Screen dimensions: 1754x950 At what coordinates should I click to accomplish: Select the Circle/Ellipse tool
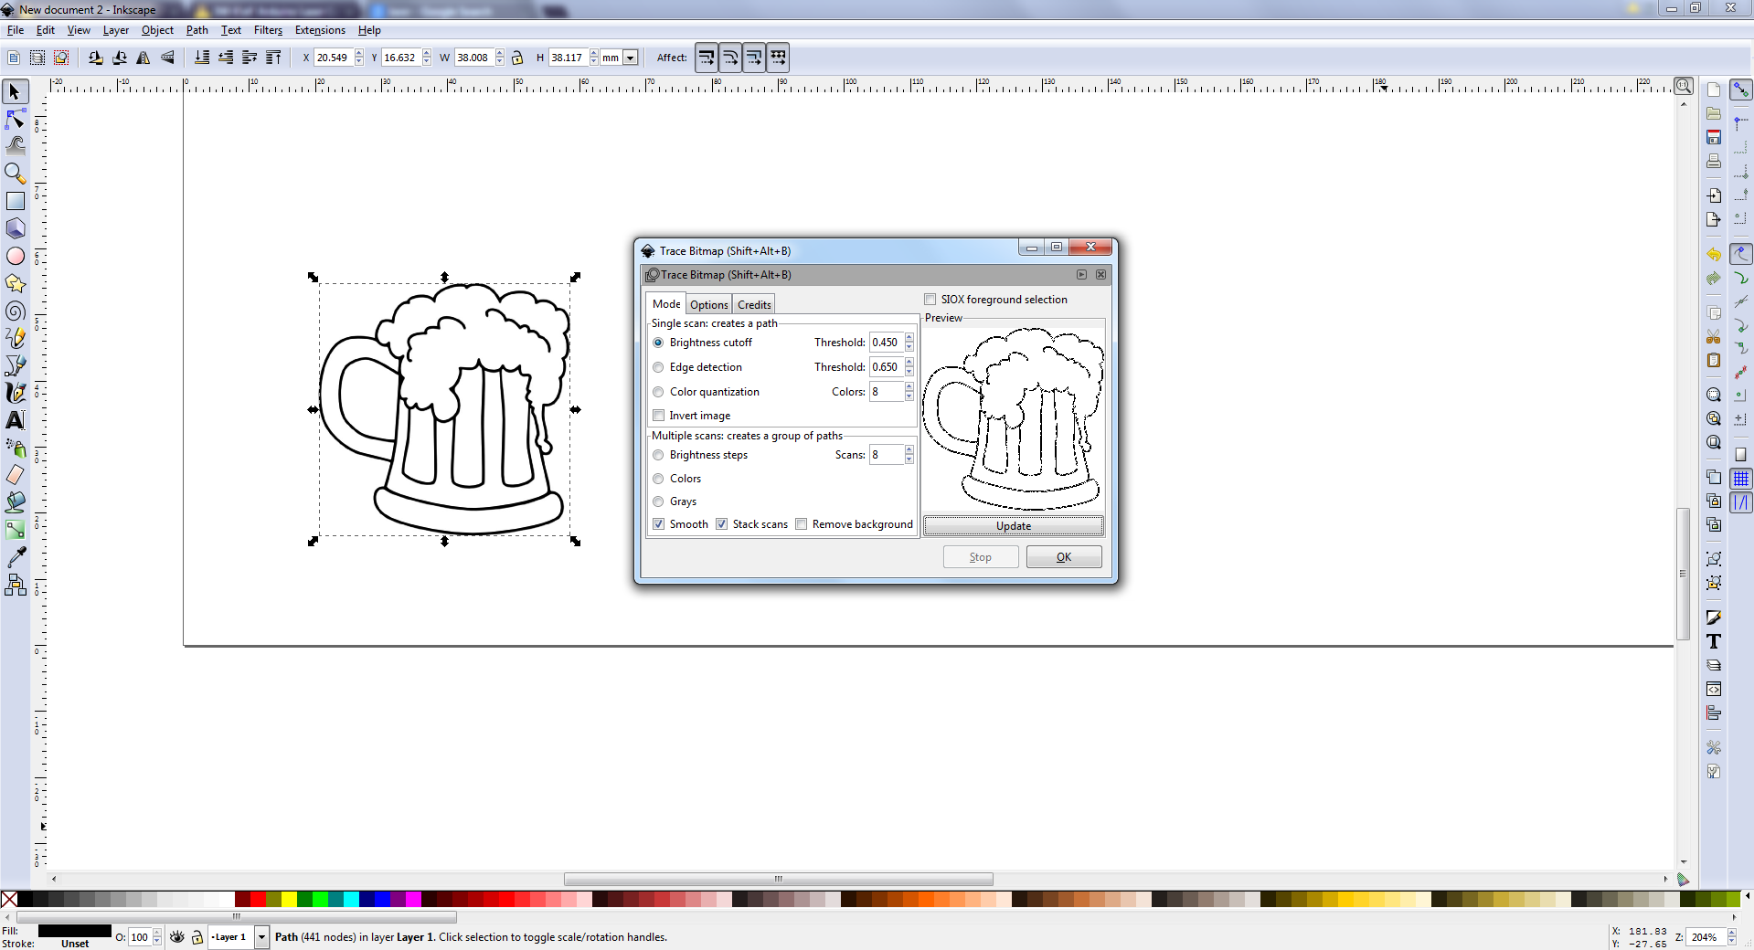(16, 256)
